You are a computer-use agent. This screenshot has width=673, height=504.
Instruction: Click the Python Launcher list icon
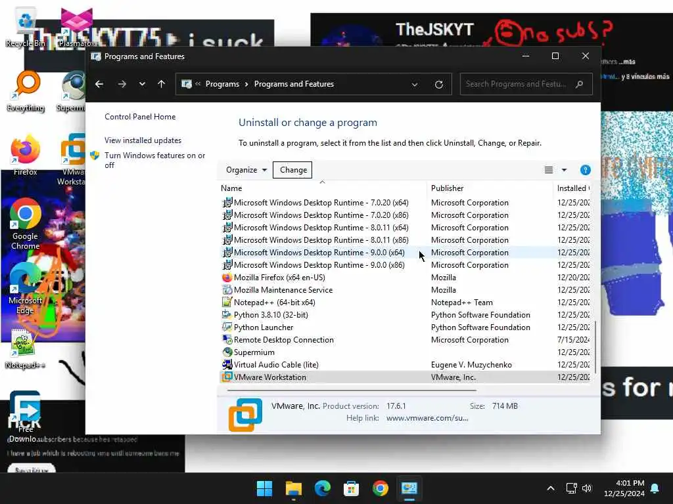(x=227, y=327)
